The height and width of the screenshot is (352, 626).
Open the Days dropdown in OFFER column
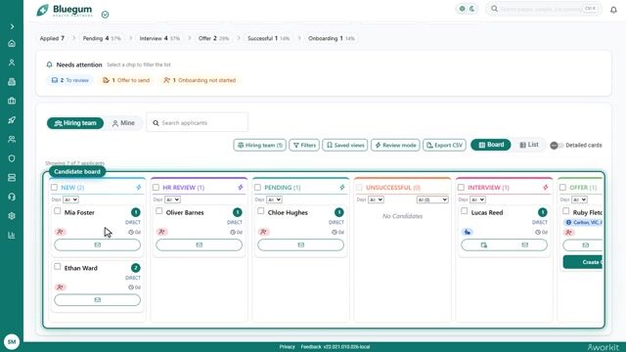tap(580, 199)
